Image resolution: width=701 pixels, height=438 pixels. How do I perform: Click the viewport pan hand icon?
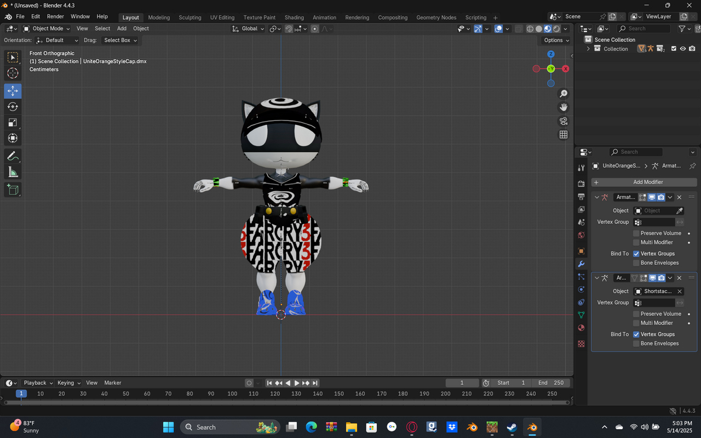tap(564, 107)
